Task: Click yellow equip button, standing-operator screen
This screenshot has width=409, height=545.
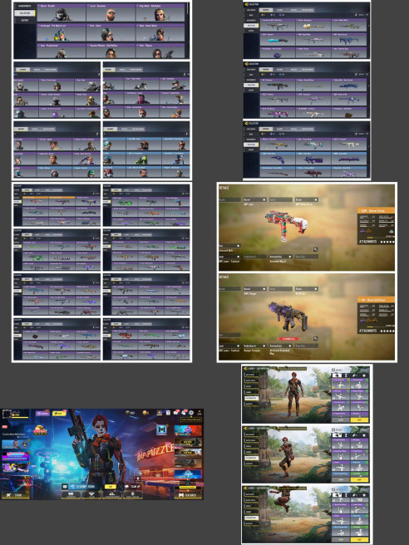Action: (x=359, y=420)
